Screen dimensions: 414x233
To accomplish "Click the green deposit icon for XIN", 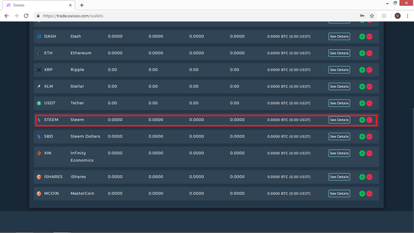I will click(x=362, y=153).
